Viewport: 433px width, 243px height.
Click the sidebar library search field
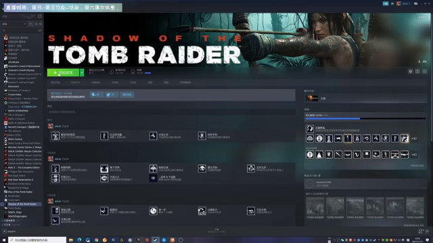click(x=19, y=30)
